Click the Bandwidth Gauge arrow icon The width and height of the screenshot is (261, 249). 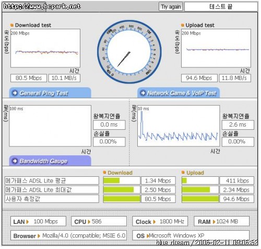pyautogui.click(x=15, y=161)
